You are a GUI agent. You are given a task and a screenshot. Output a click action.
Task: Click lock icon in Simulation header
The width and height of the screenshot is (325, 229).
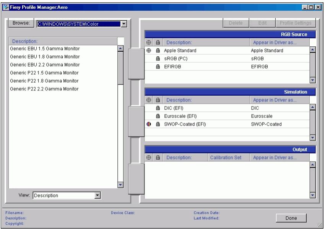click(158, 100)
